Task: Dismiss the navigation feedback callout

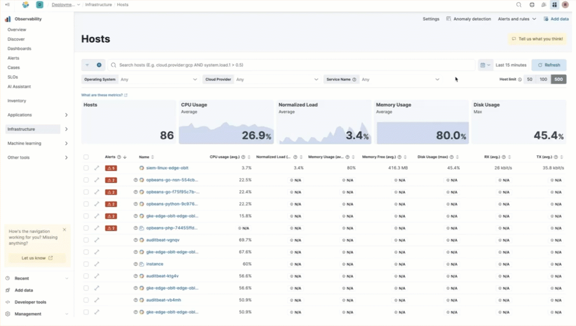Action: tap(64, 230)
